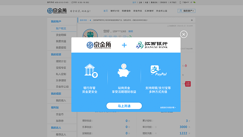Click the 马上开通 button
Screen dimensions: 243x137
(124, 106)
